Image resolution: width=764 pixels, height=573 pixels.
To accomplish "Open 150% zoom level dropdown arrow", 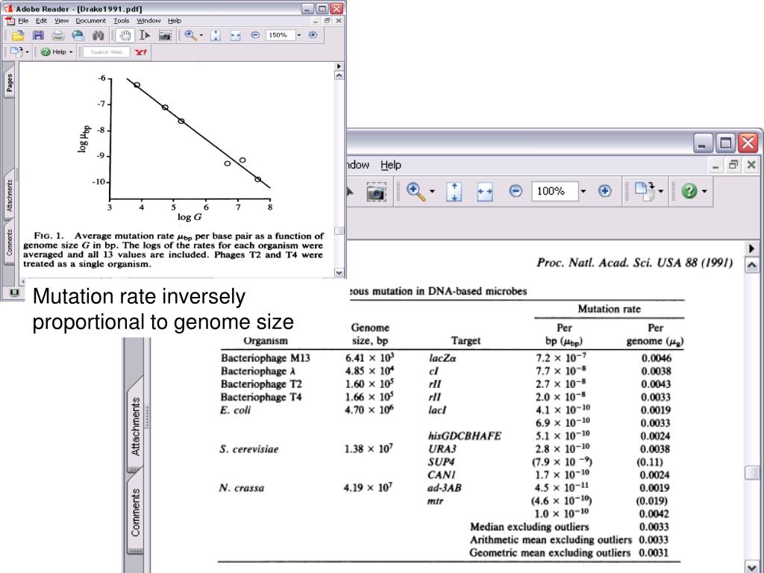I will pos(299,35).
